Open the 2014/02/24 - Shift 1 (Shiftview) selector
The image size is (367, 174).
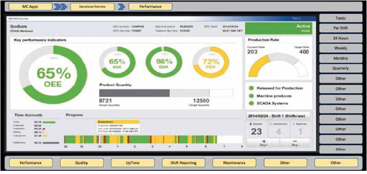coord(278,116)
